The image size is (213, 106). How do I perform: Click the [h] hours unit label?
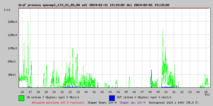(x=207, y=94)
